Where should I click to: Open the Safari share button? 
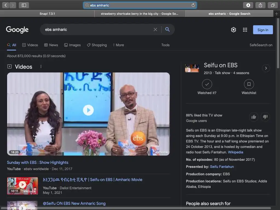[x=260, y=5]
